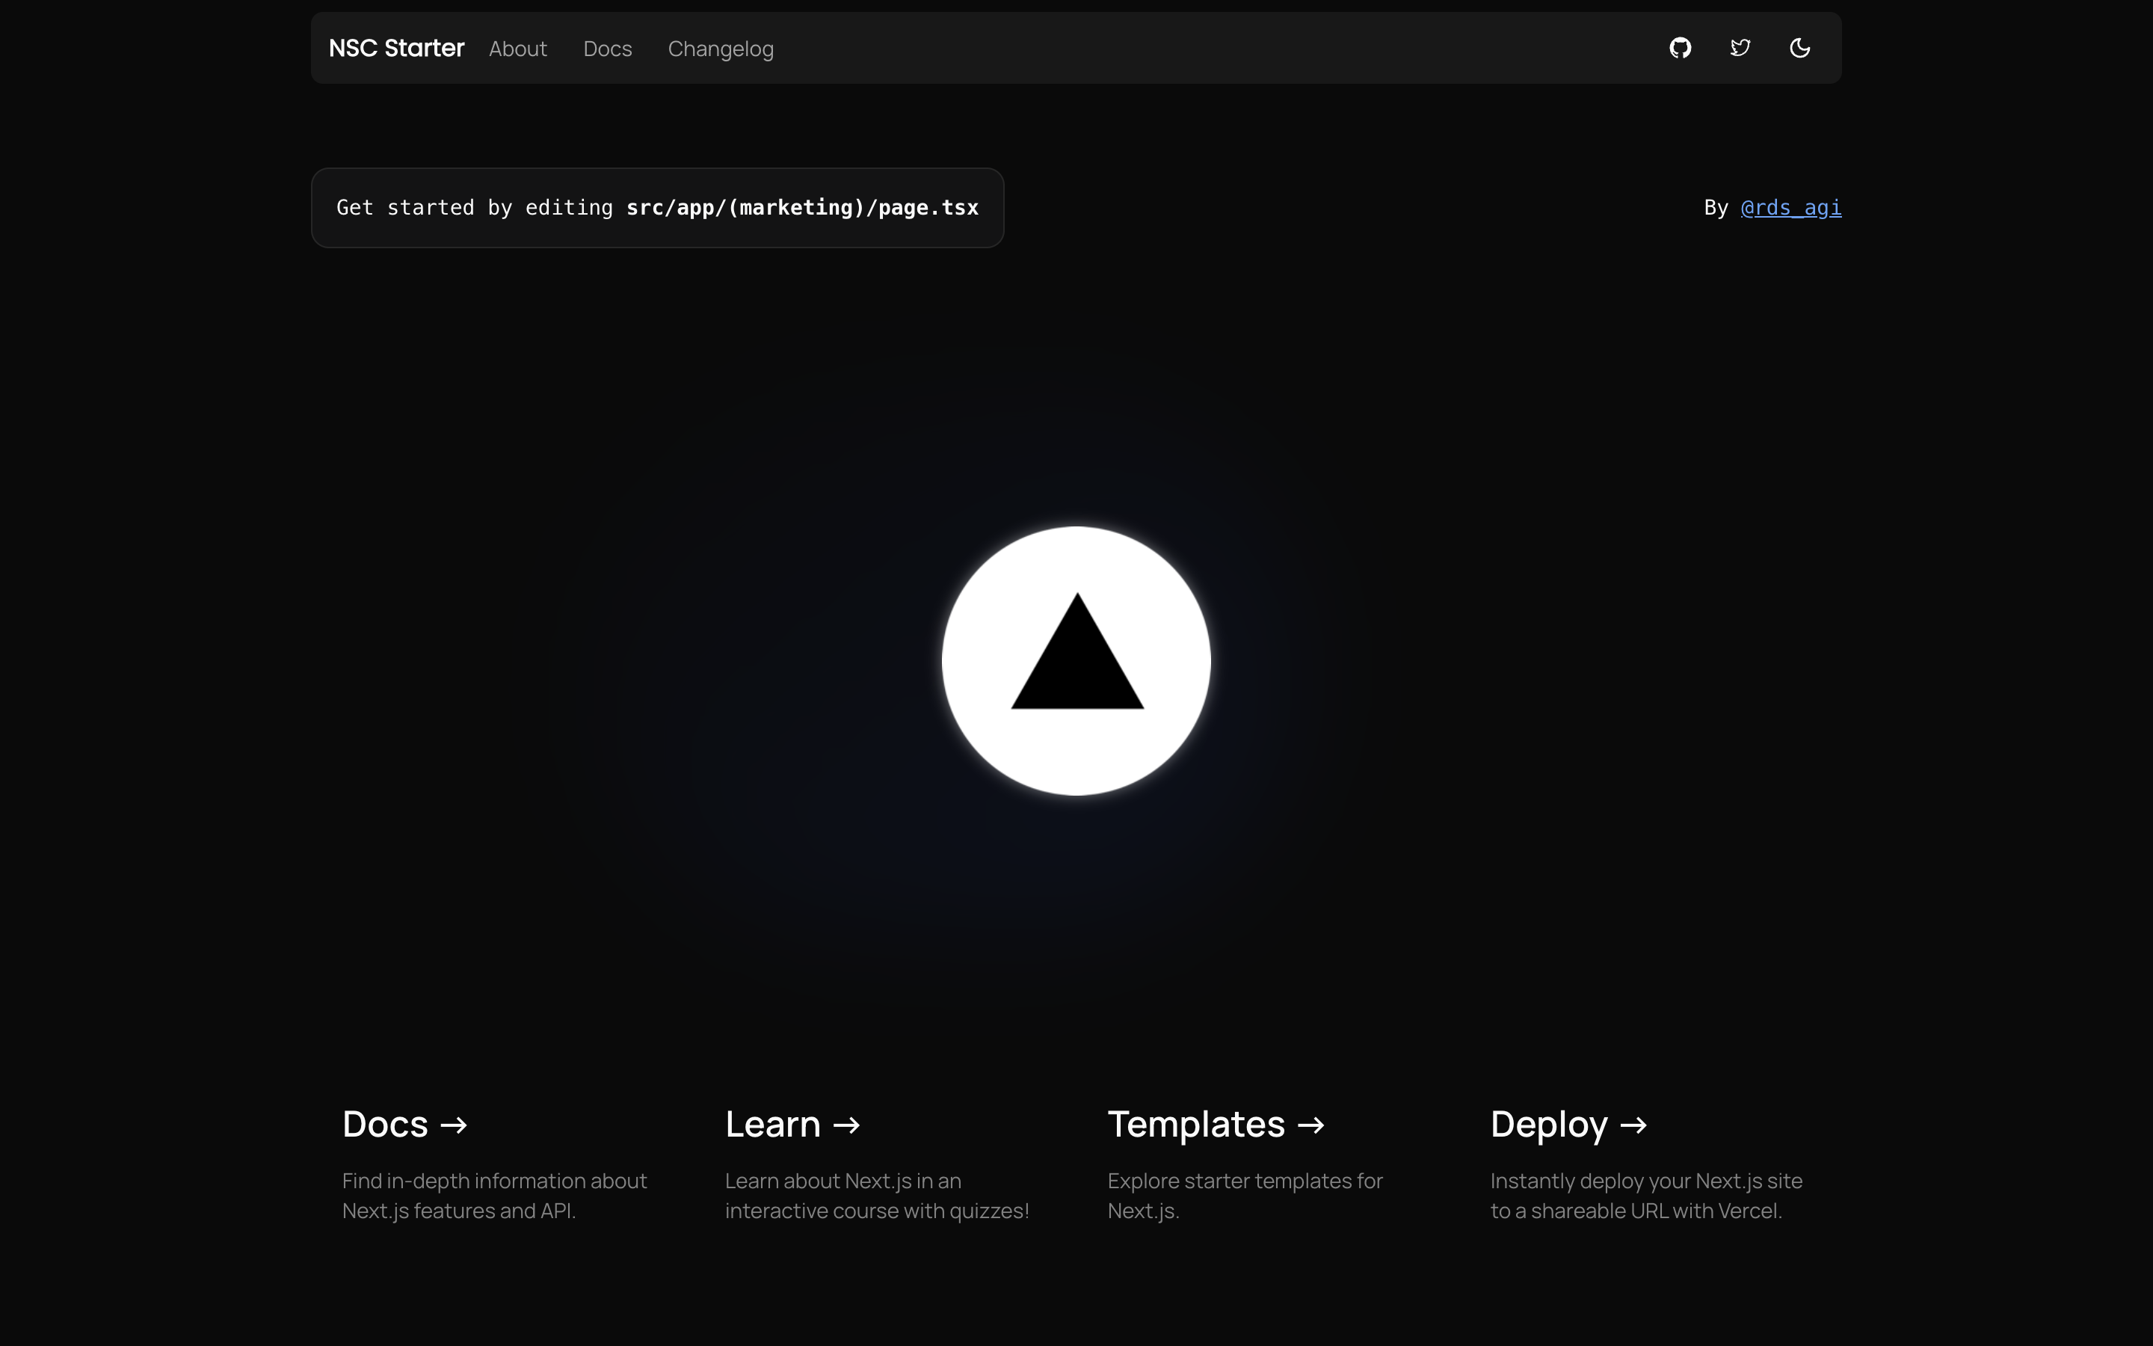
Task: Click the 'Get started by editing' code box
Action: point(656,209)
